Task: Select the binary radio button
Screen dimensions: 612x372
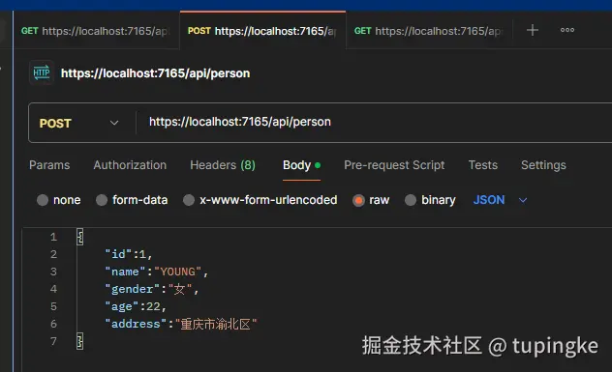Action: [x=411, y=200]
